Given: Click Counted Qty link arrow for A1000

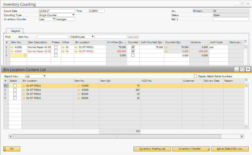Looking at the screenshot, I should coord(166,47).
